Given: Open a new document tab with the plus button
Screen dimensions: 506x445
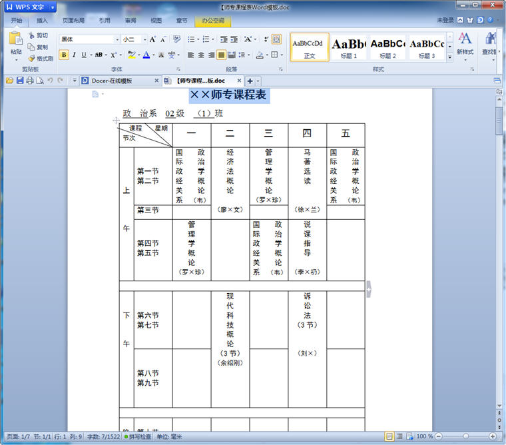Looking at the screenshot, I should pyautogui.click(x=250, y=81).
